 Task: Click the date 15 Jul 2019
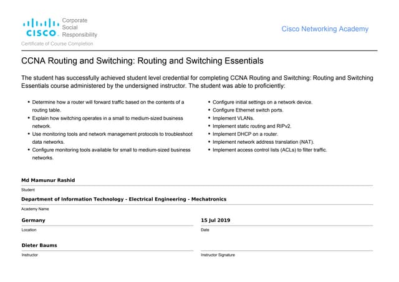click(x=216, y=220)
